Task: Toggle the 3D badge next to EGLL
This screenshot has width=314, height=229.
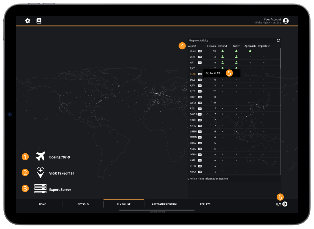Action: pyautogui.click(x=200, y=80)
